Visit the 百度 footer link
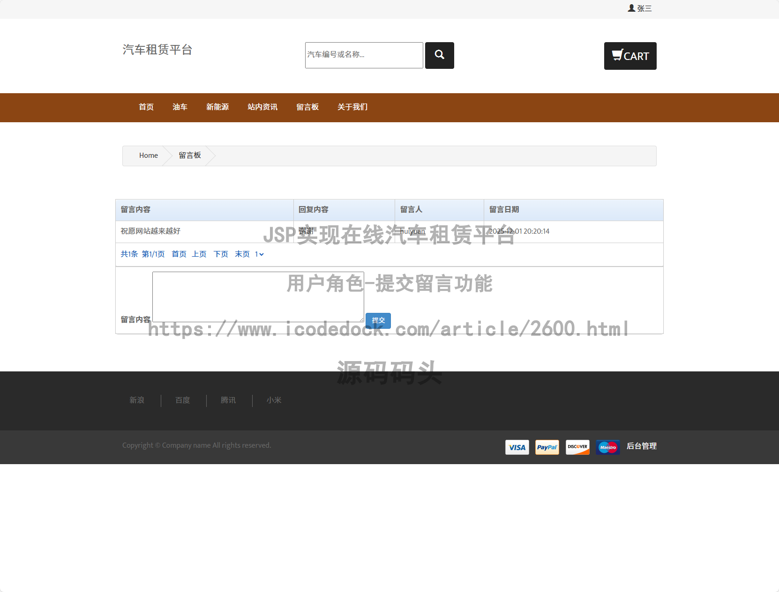The image size is (779, 592). (182, 400)
